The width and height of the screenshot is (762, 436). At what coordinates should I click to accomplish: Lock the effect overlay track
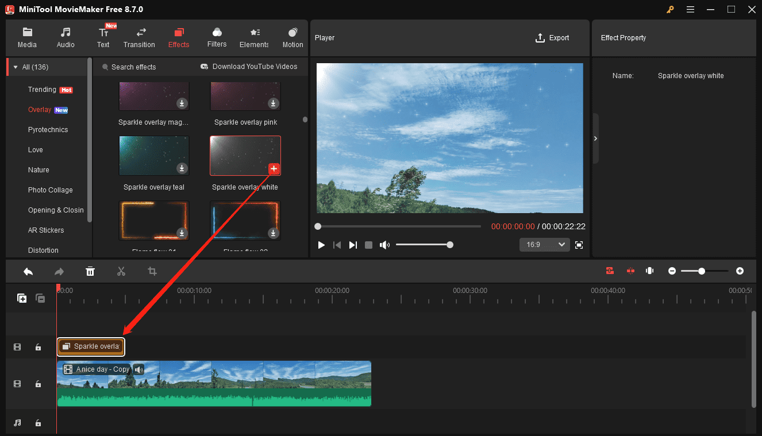[x=38, y=347]
